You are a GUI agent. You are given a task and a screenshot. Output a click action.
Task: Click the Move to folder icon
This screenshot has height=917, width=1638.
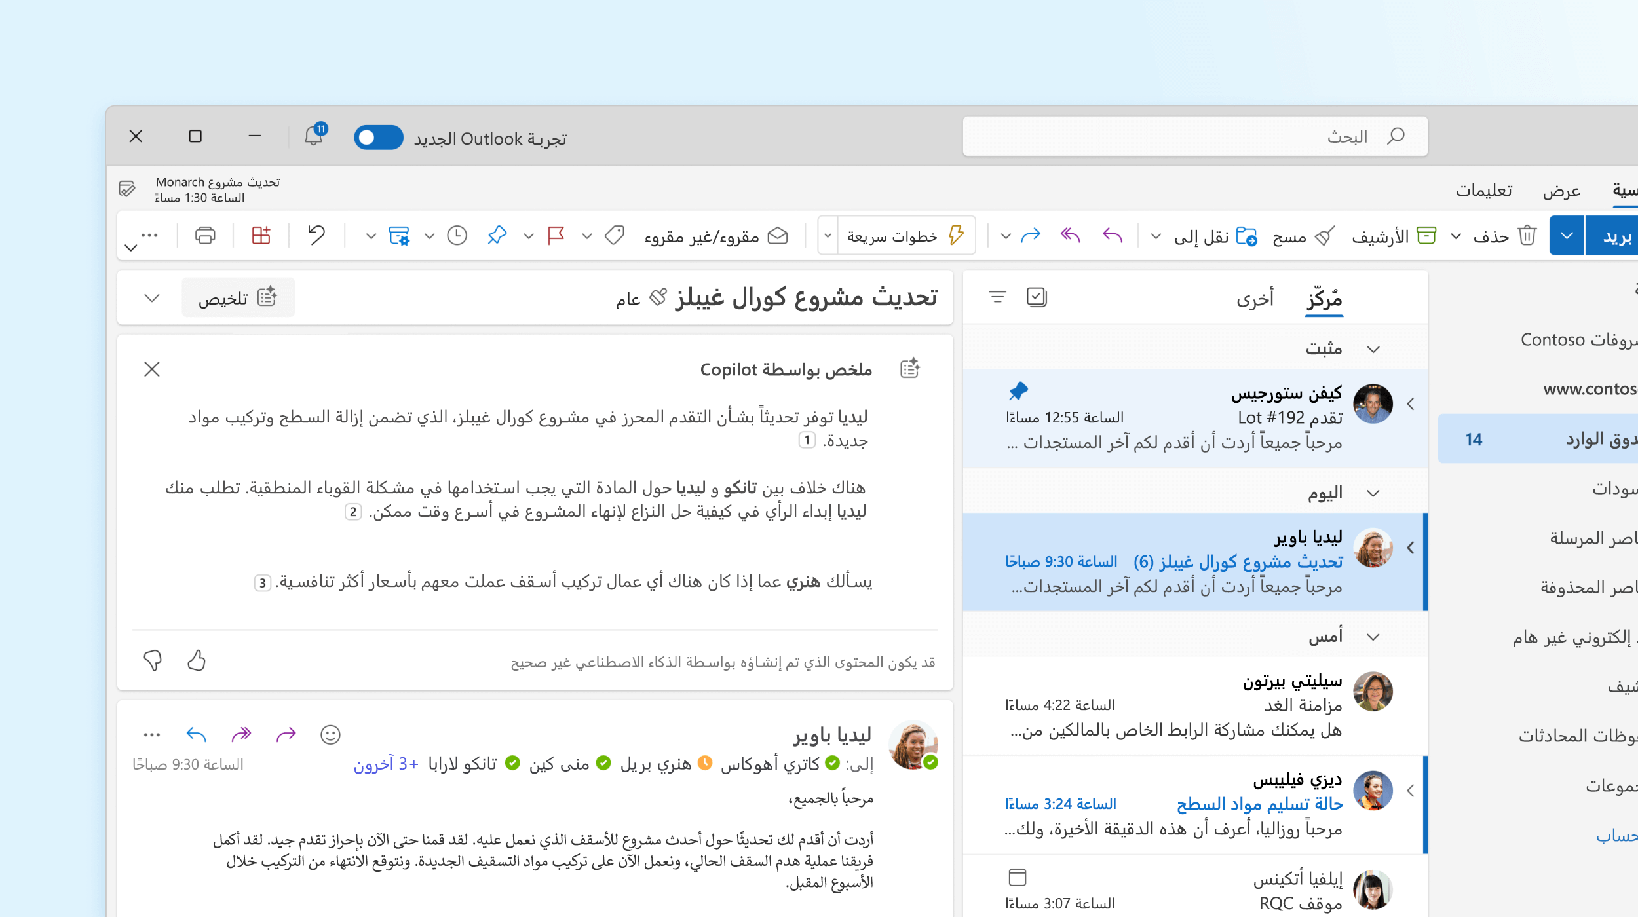click(1246, 236)
